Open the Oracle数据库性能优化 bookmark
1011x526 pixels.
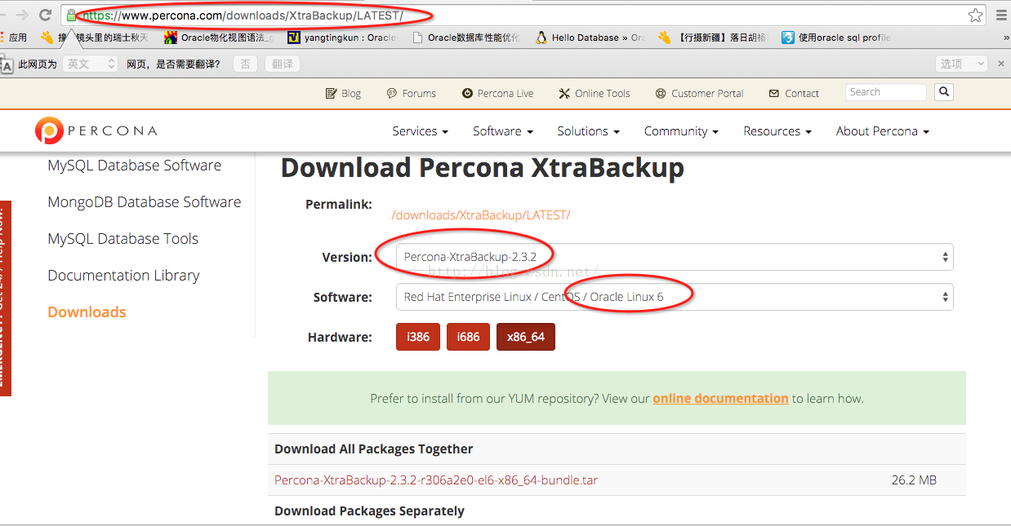coord(465,38)
